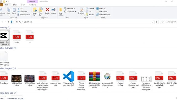The height and width of the screenshot is (100, 177).
Task: Select the VSCodeUserSetup installer
Action: (x=69, y=78)
